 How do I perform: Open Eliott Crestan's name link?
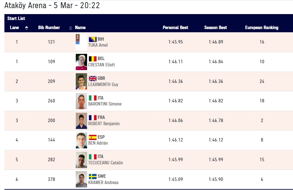pos(101,65)
